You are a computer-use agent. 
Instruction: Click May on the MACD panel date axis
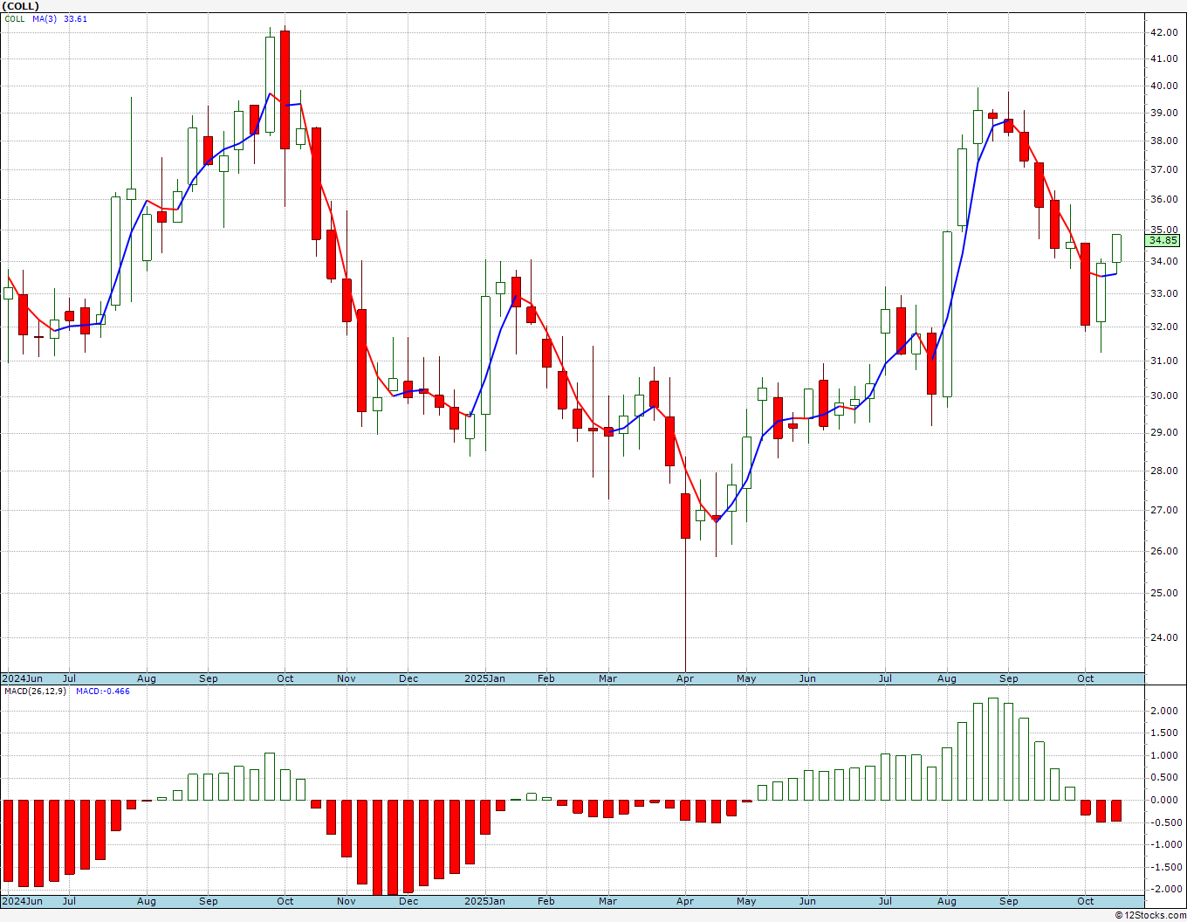pos(746,901)
